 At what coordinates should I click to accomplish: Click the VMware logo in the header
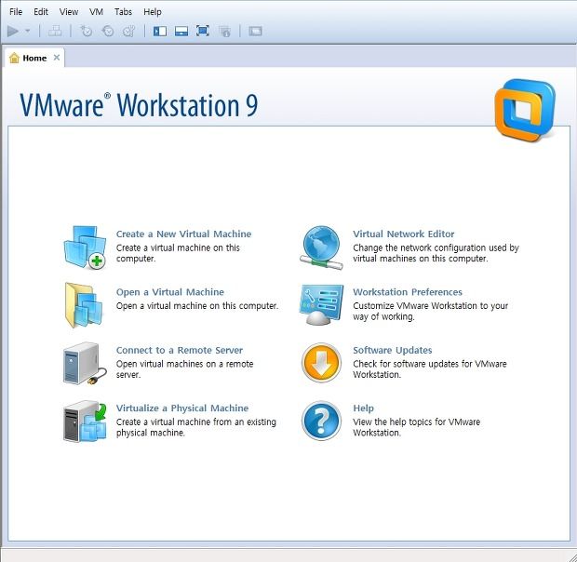[525, 110]
